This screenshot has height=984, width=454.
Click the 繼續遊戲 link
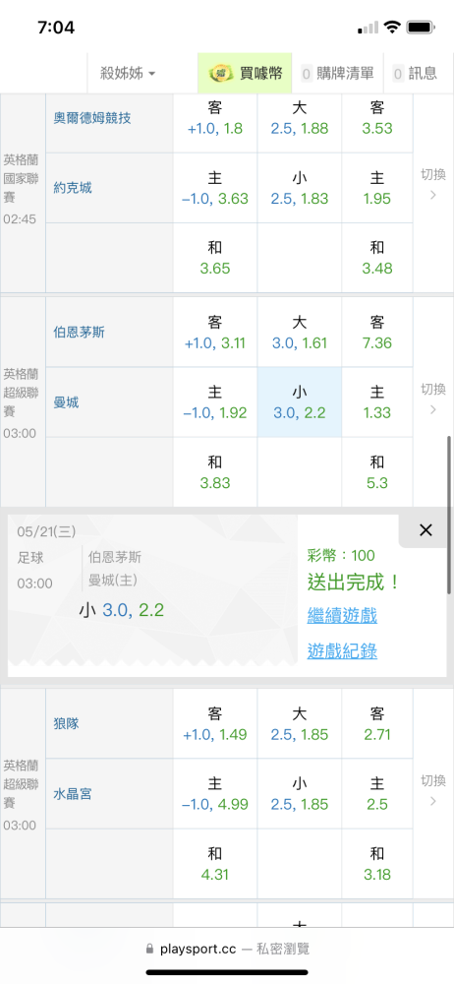pos(342,616)
